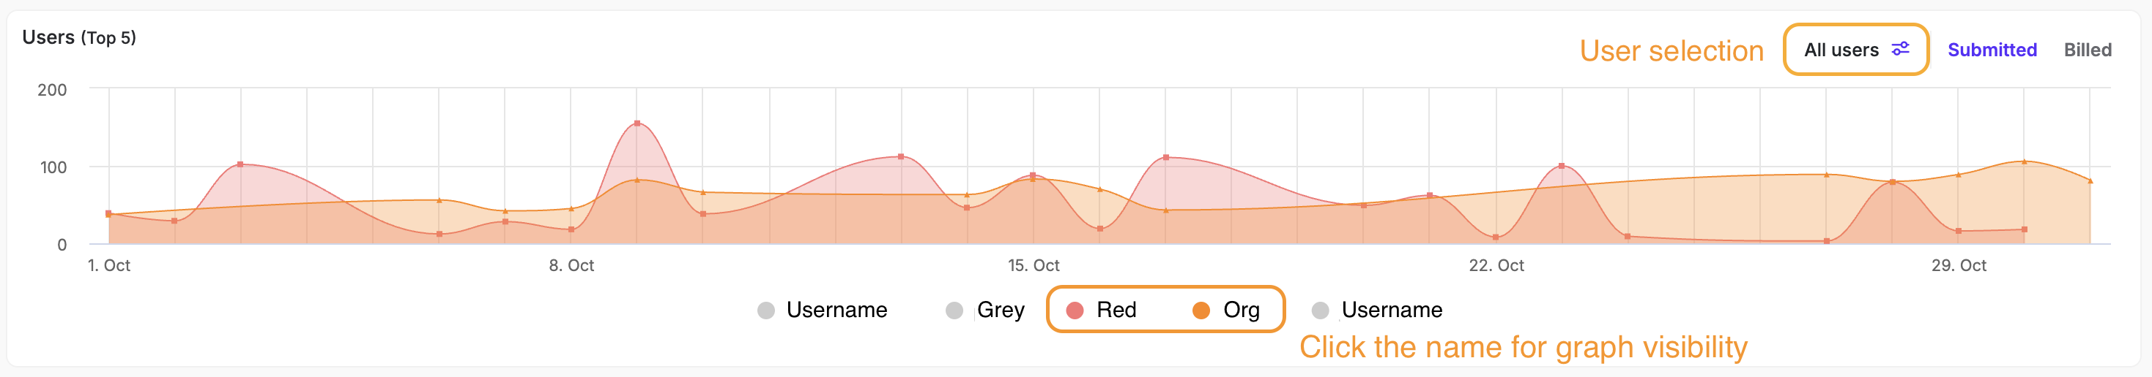Screen dimensions: 2152x377
Task: Toggle Org series visibility via its legend name
Action: click(1242, 311)
